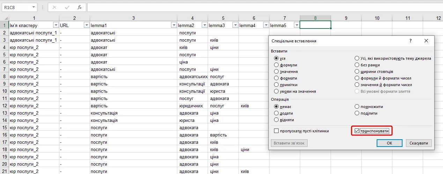Open the Insert Function fx button
This screenshot has height=174, width=443.
80,7
